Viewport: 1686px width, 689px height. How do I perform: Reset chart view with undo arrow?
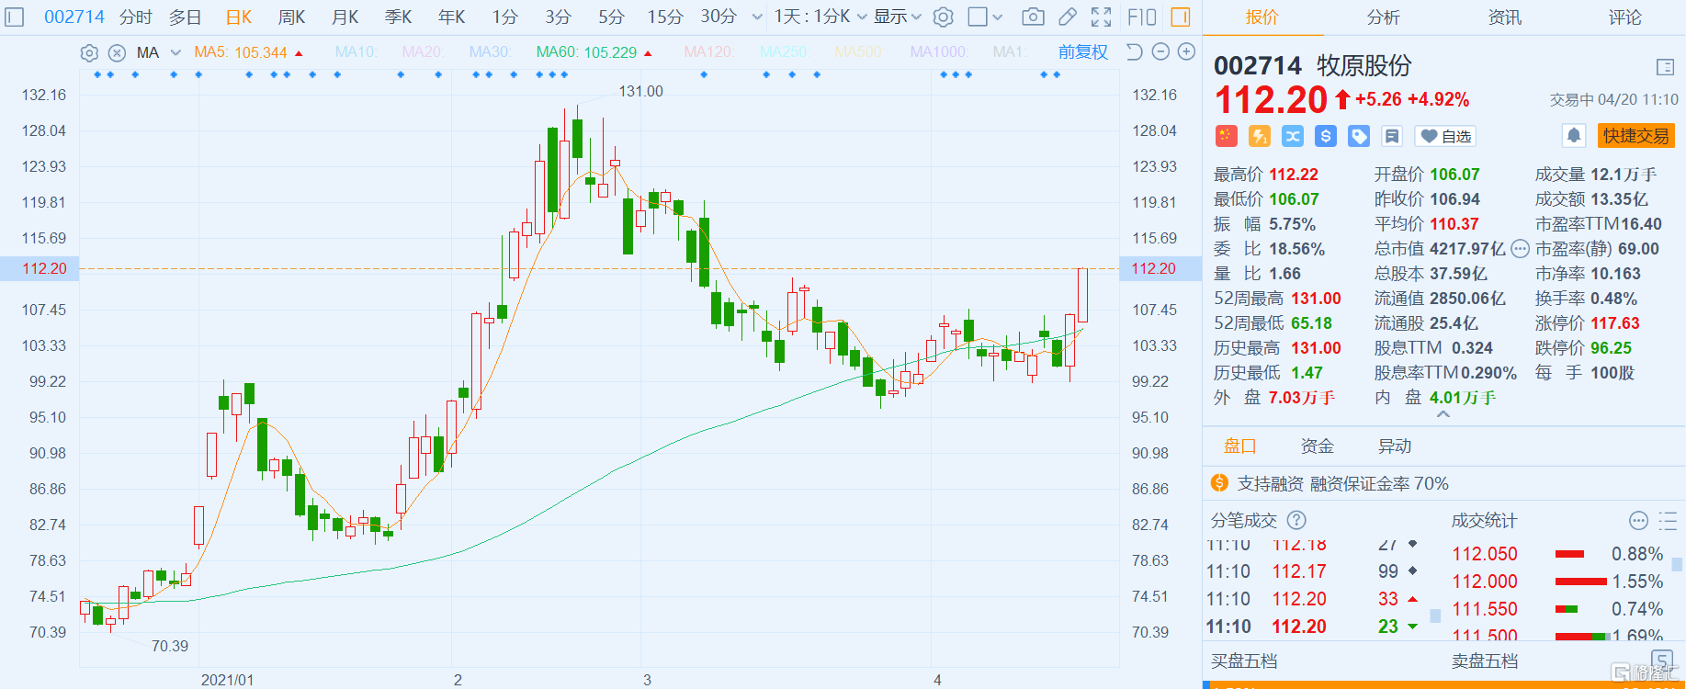coord(1135,52)
